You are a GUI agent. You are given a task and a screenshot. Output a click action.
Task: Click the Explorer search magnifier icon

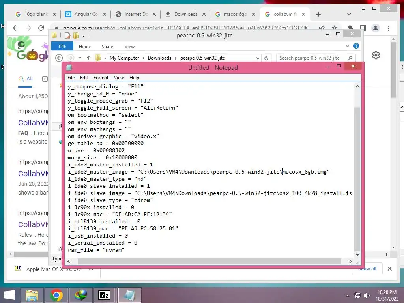pyautogui.click(x=350, y=58)
